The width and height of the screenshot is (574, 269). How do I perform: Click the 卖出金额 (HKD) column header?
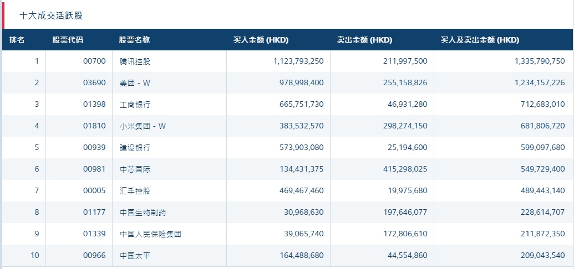tap(364, 40)
